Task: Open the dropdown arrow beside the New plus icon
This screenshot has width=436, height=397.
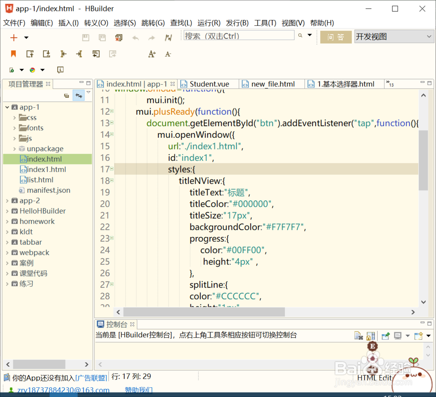Action: [26, 38]
